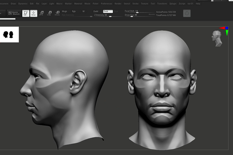
Task: Switch to the Scale tool
Action: (49, 13)
